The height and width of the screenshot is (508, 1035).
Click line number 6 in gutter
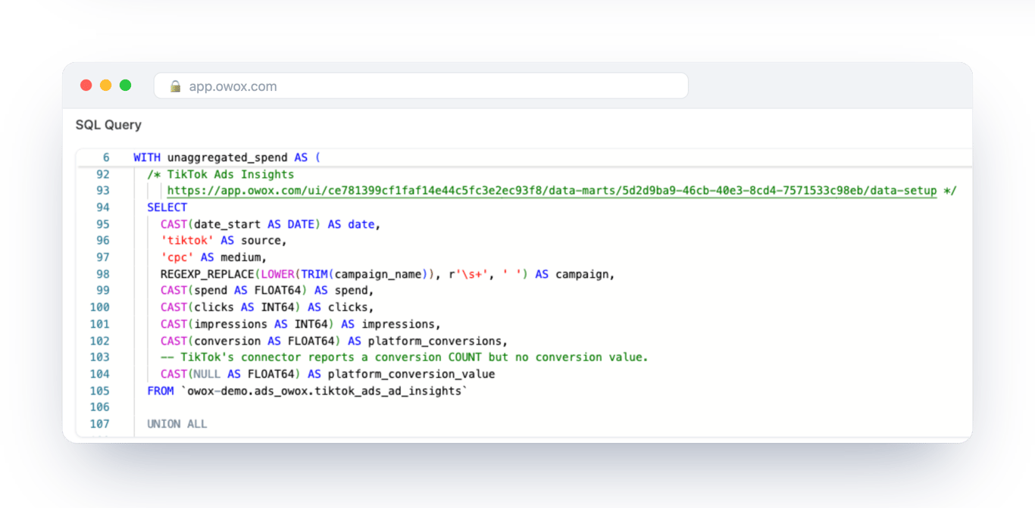(106, 157)
